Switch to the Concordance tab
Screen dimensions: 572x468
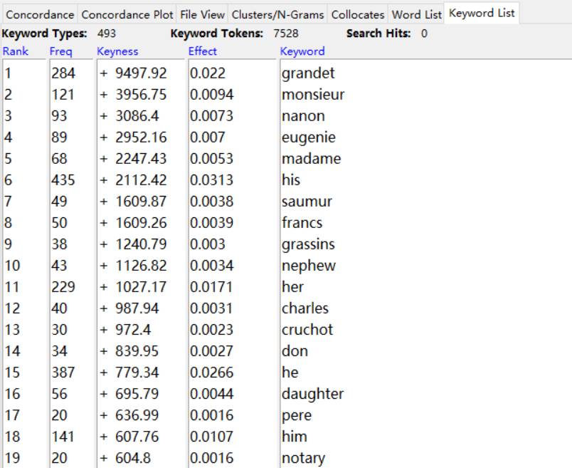(40, 14)
